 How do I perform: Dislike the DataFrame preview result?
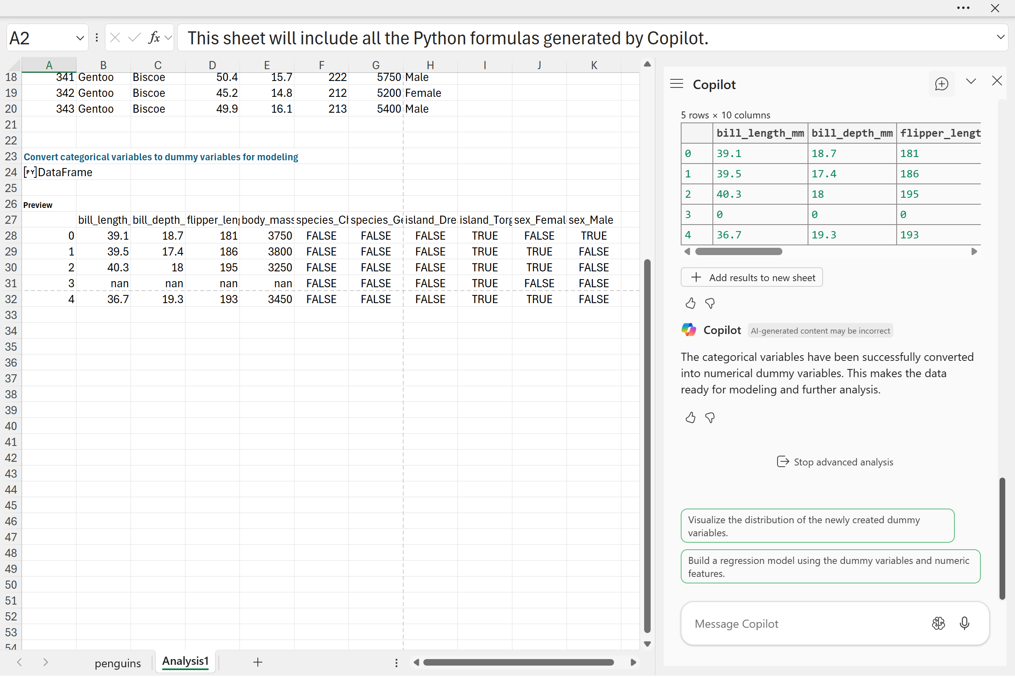coord(710,304)
